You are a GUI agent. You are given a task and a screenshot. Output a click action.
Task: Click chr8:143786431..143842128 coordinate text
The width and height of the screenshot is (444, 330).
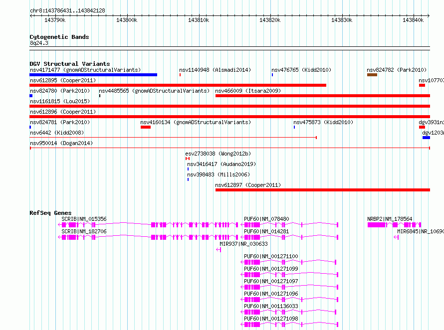[67, 10]
